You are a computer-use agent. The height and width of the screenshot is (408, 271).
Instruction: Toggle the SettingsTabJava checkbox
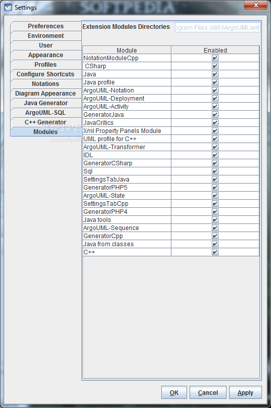[x=215, y=179]
